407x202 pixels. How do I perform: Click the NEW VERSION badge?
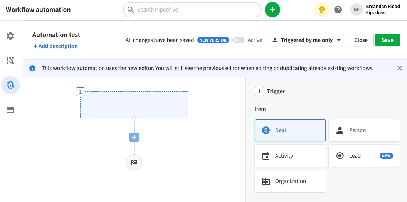coord(213,40)
